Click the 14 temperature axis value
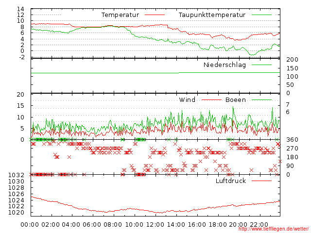311x233 pixels. (20, 9)
